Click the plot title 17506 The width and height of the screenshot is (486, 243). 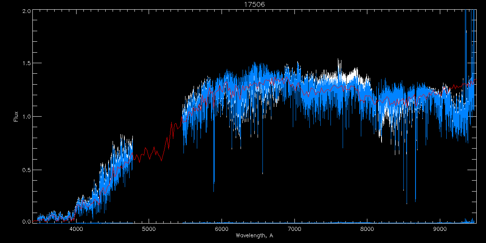tap(254, 4)
